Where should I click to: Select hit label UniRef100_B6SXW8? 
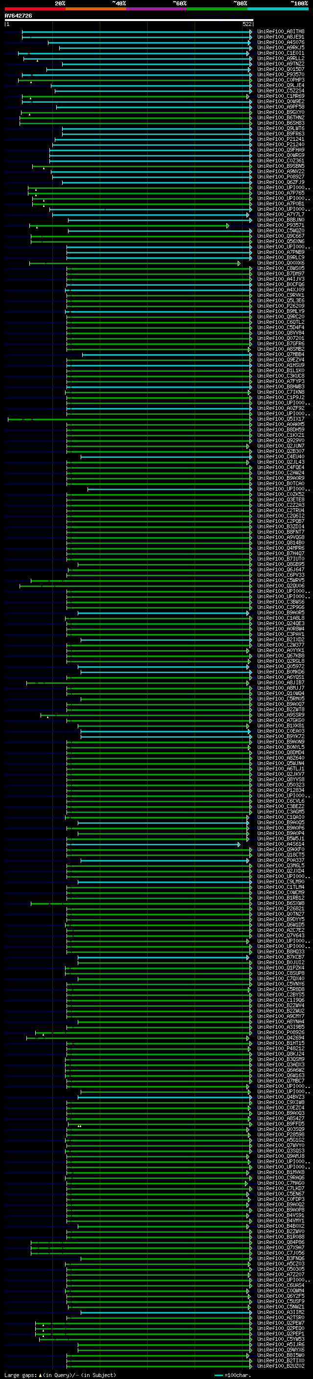(x=281, y=904)
